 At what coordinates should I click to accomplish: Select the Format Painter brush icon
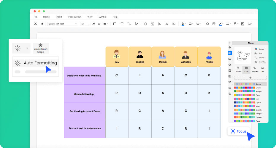tap(42, 24)
